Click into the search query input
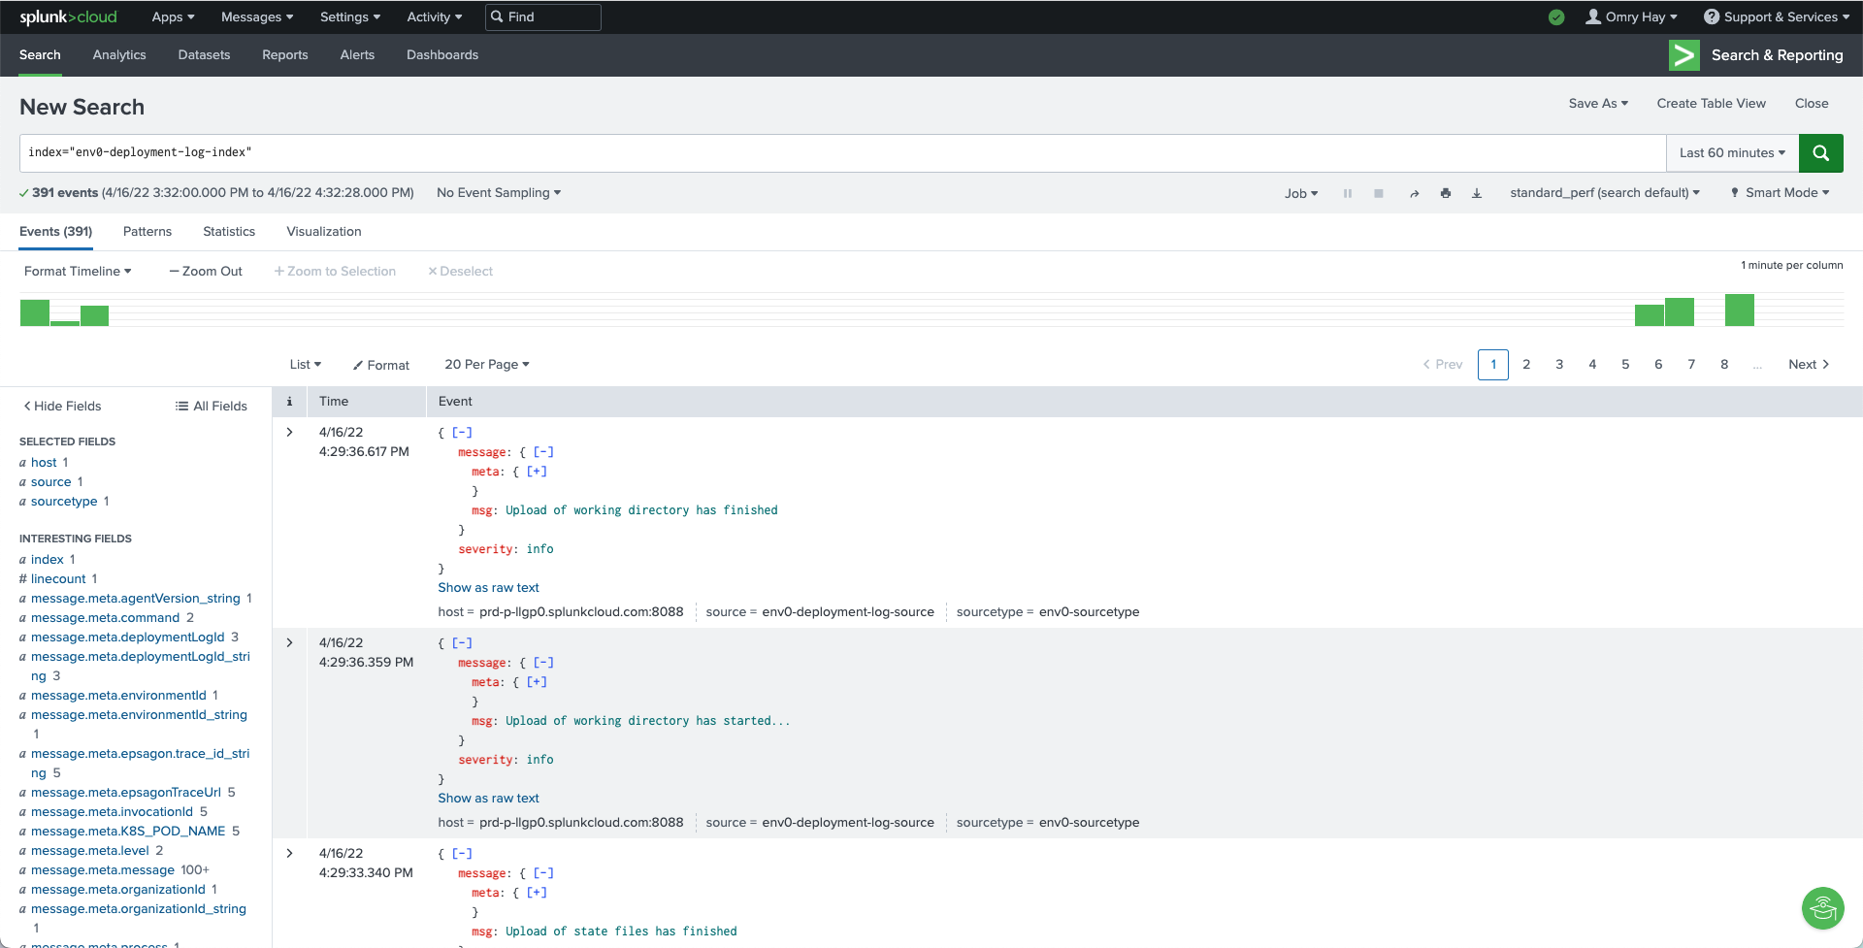 tap(842, 152)
